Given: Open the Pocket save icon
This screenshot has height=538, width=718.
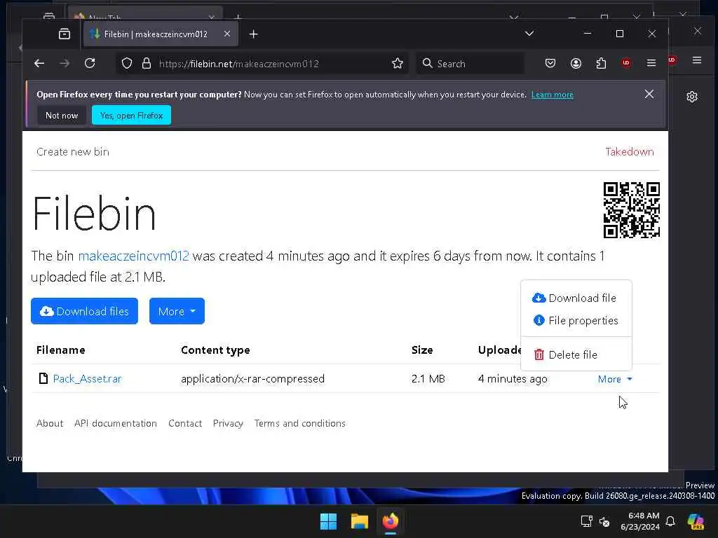Looking at the screenshot, I should click(550, 63).
